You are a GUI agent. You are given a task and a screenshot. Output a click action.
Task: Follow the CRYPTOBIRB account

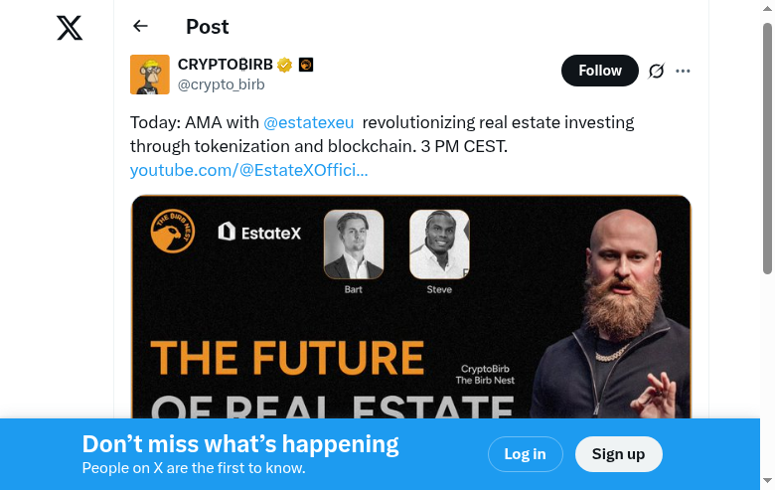pos(599,71)
